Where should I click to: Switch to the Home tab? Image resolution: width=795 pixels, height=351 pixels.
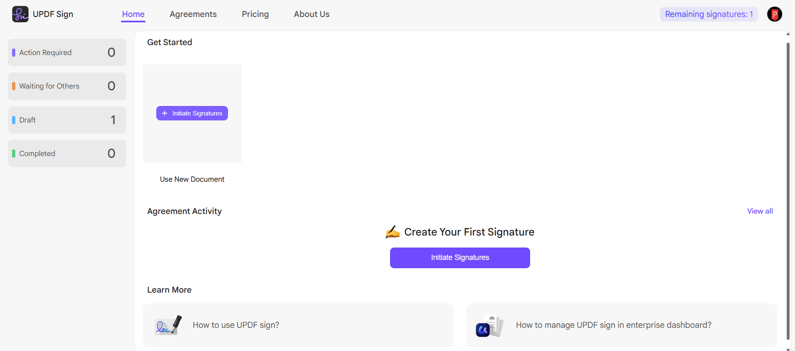(x=133, y=14)
